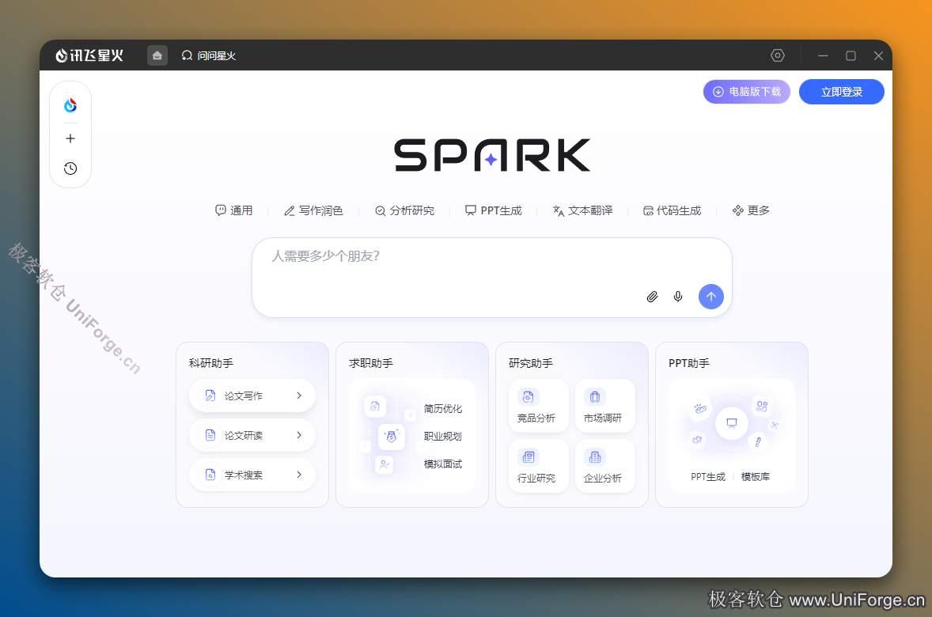
Task: Send message with blue arrow button
Action: click(711, 296)
